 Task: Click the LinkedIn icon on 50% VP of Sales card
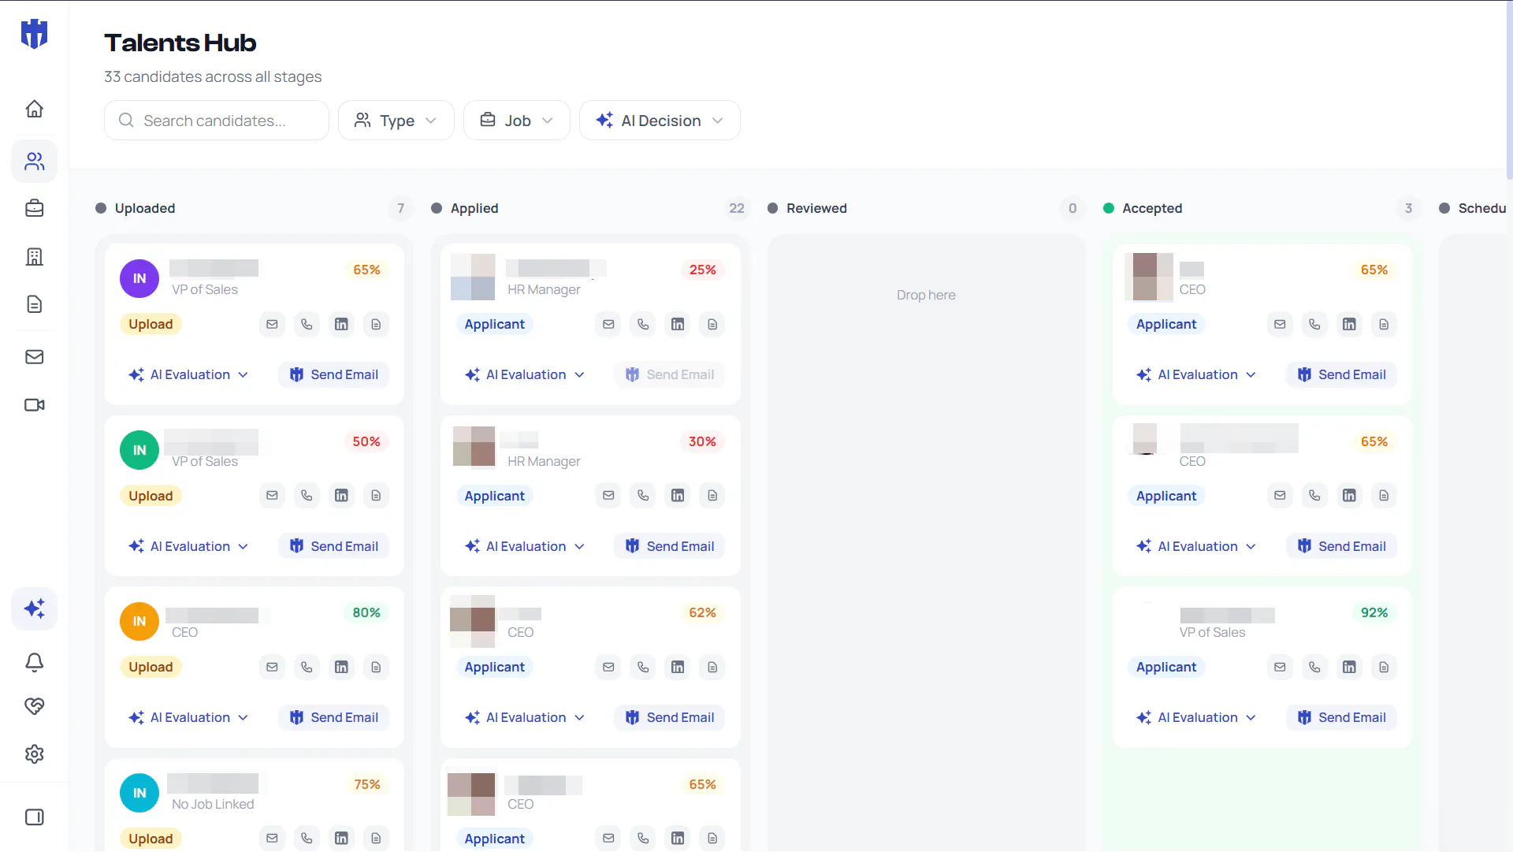(341, 495)
